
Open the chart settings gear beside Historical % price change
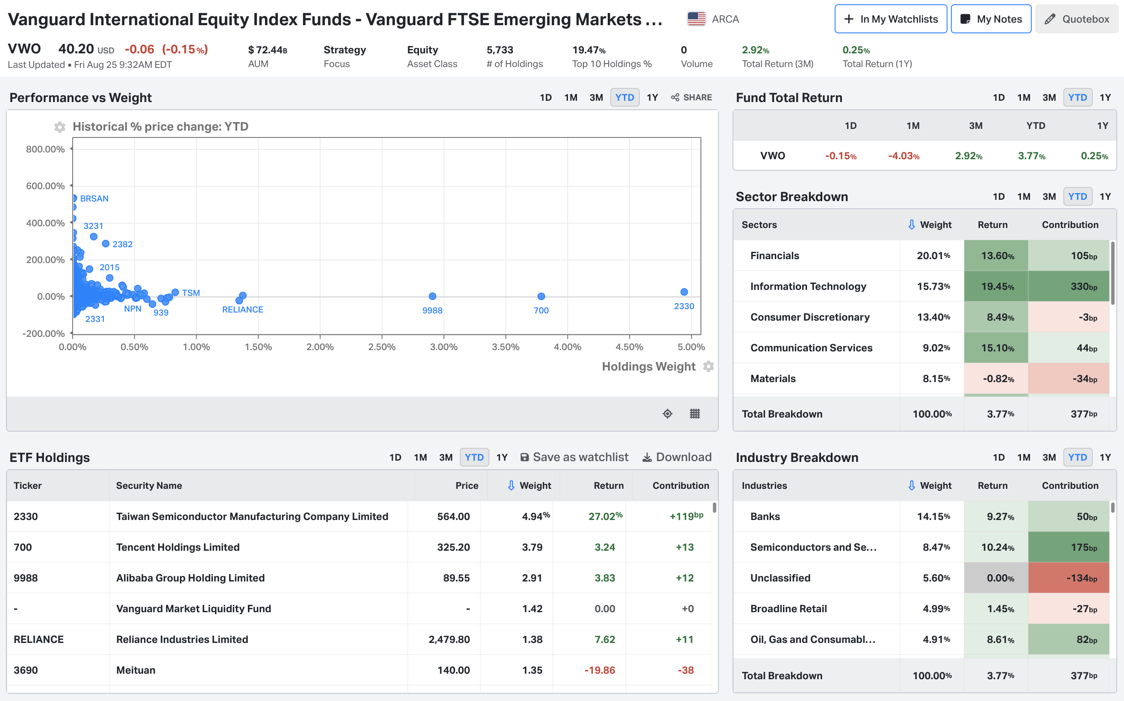pos(60,127)
